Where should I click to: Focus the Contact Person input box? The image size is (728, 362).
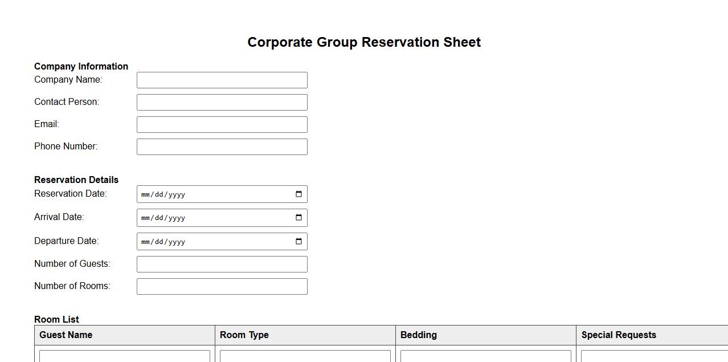coord(222,103)
